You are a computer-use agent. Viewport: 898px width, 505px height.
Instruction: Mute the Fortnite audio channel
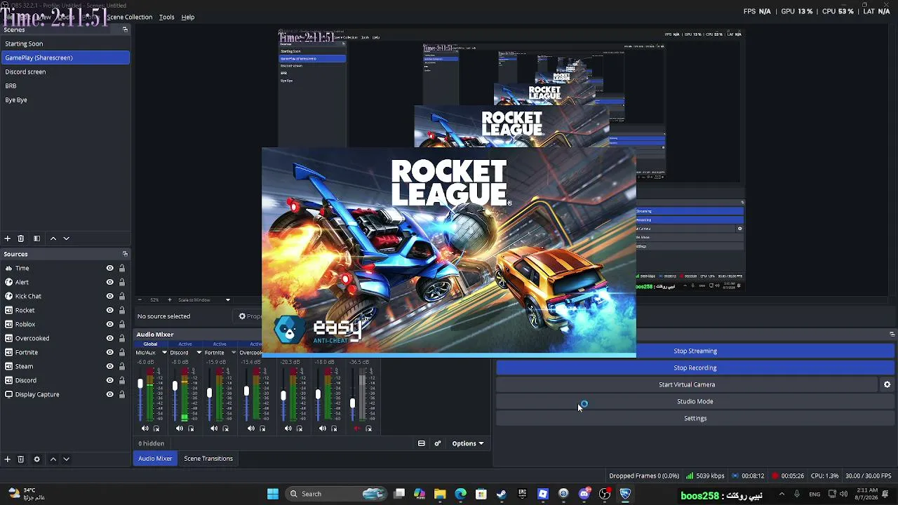[214, 429]
